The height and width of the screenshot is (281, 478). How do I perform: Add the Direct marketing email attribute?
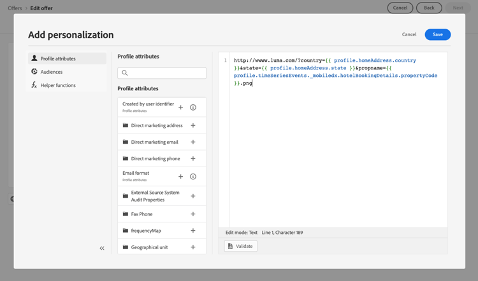tap(193, 142)
